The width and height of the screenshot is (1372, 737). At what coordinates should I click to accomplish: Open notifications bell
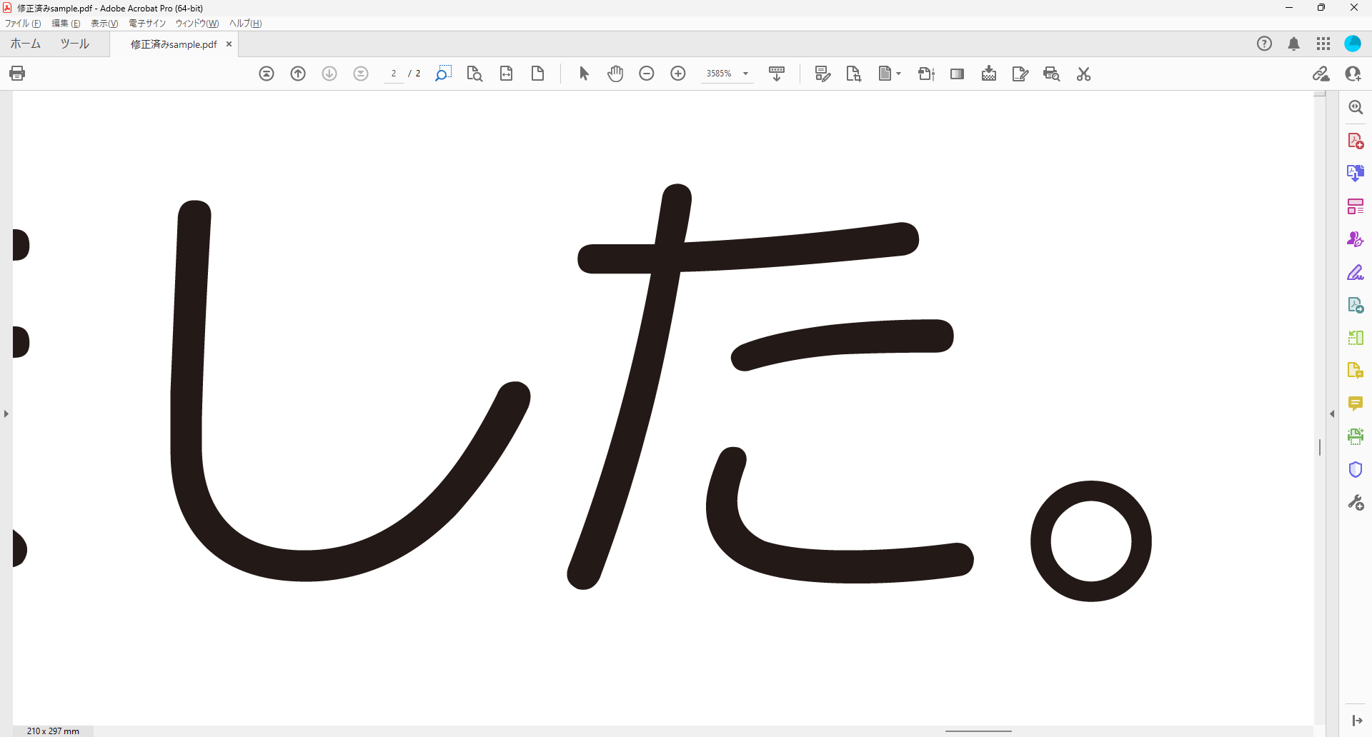point(1294,44)
